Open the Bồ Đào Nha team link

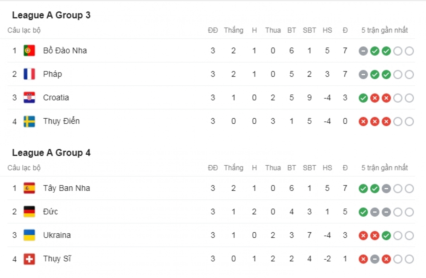point(65,51)
